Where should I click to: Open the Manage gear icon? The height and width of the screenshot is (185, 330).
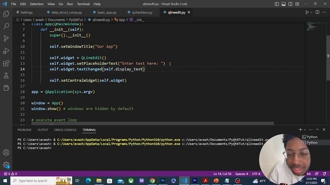pyautogui.click(x=6, y=165)
